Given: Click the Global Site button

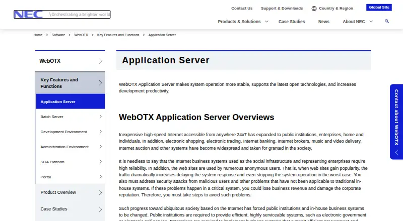Looking at the screenshot, I should click(379, 8).
